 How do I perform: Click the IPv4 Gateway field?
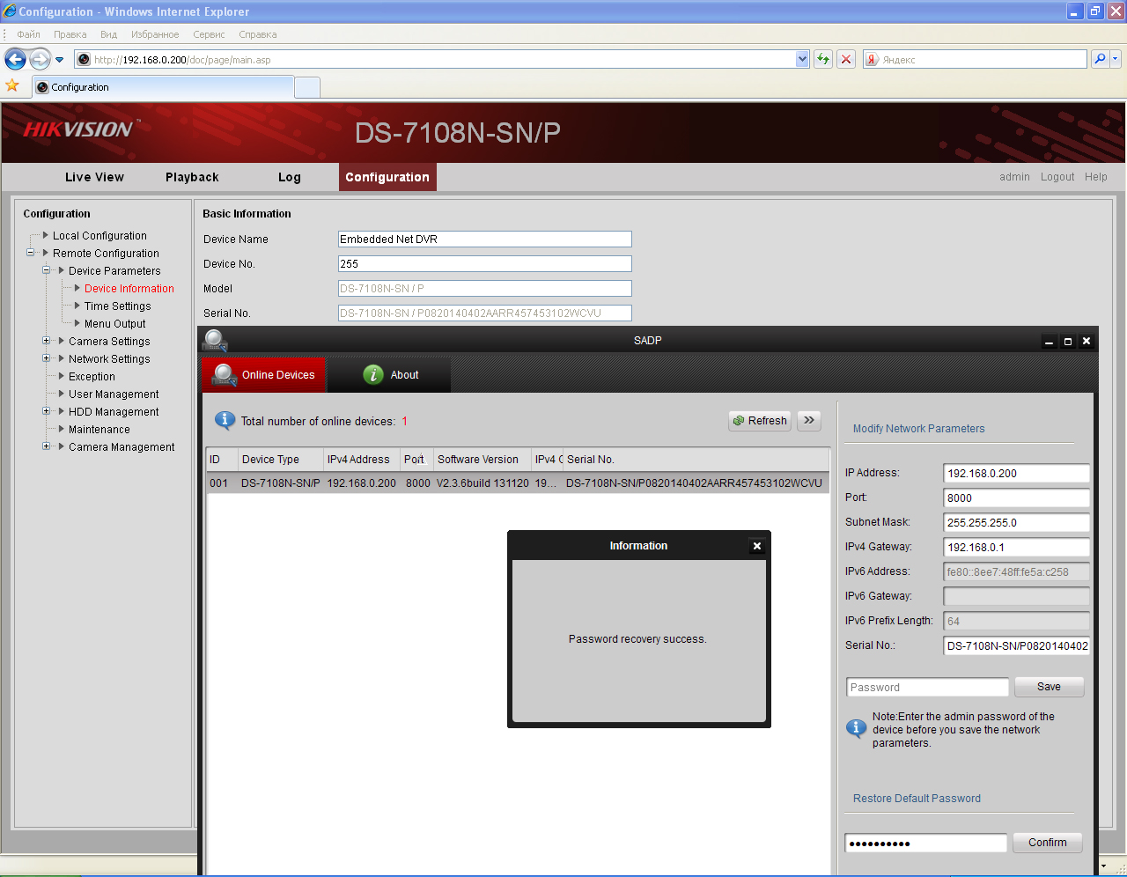(1016, 547)
